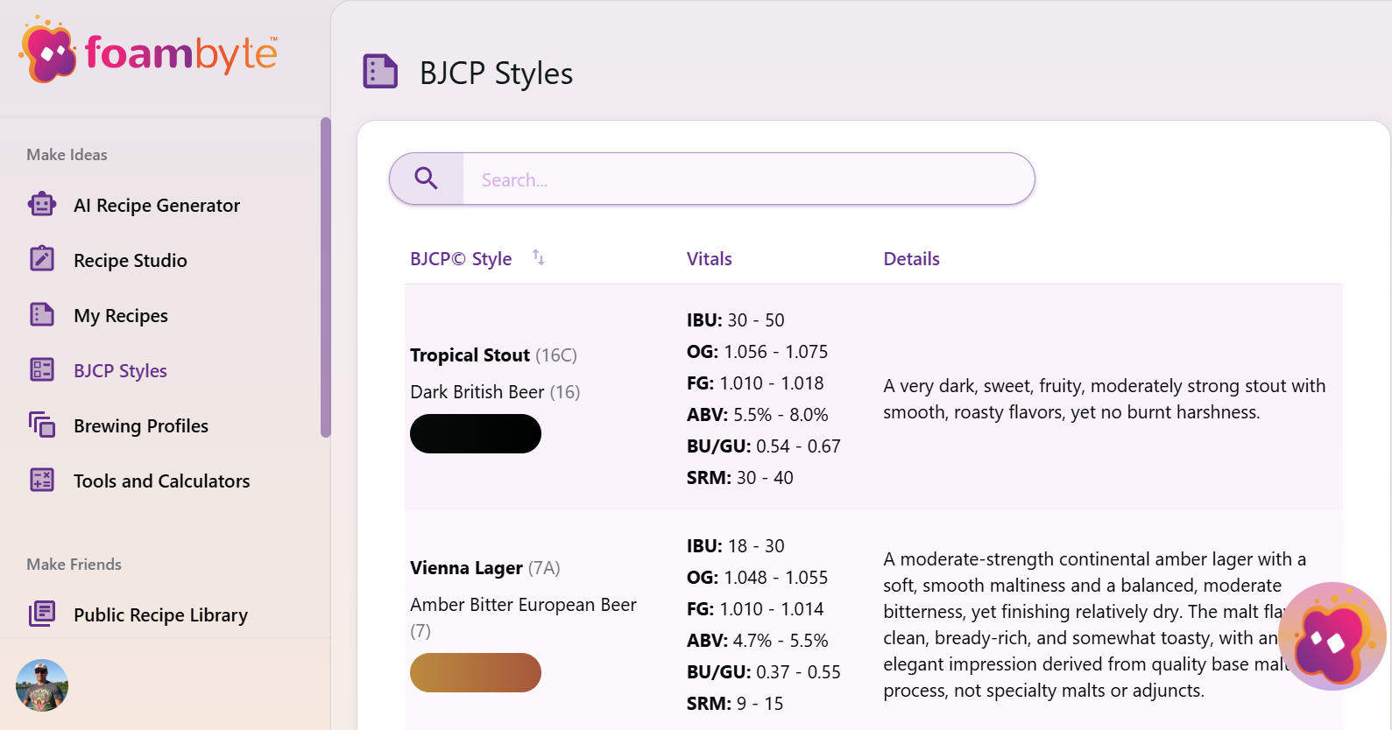Image resolution: width=1392 pixels, height=730 pixels.
Task: Click the BJCP Styles list icon
Action: coord(42,369)
